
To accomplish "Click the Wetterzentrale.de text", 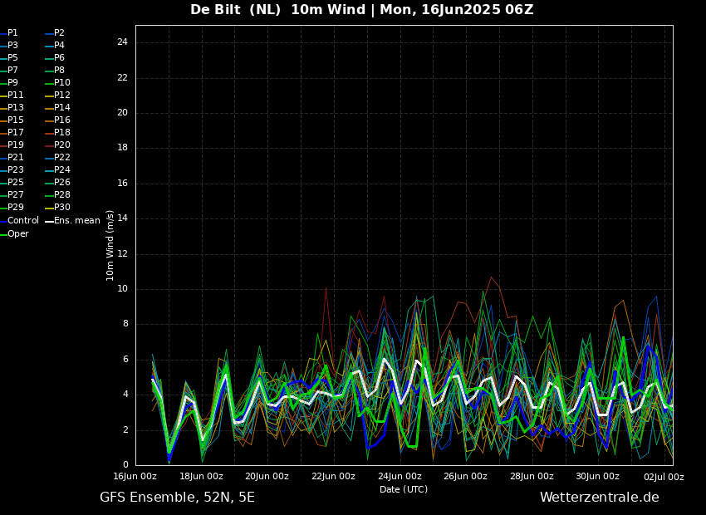I will point(599,498).
